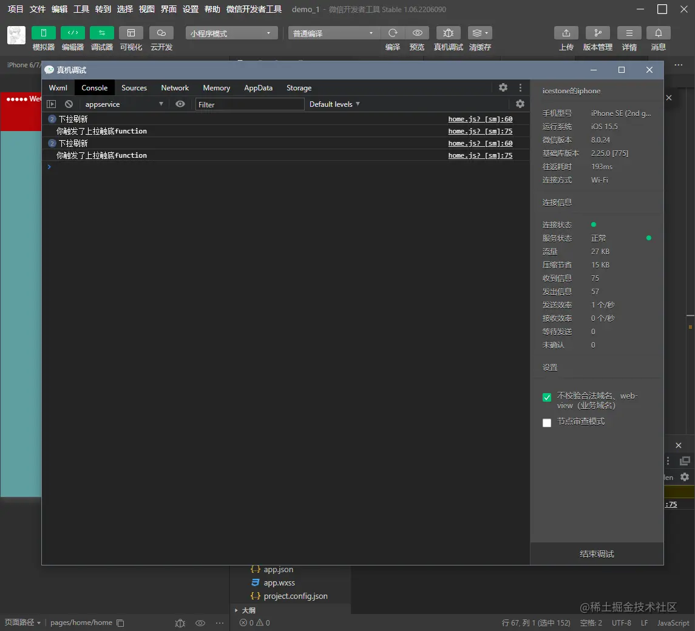This screenshot has height=631, width=695.
Task: Click the LF line ending status entry
Action: pyautogui.click(x=645, y=623)
